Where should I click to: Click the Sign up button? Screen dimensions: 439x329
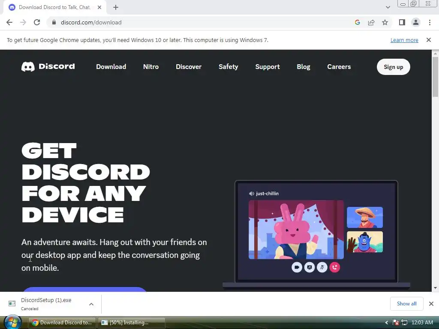click(x=394, y=67)
